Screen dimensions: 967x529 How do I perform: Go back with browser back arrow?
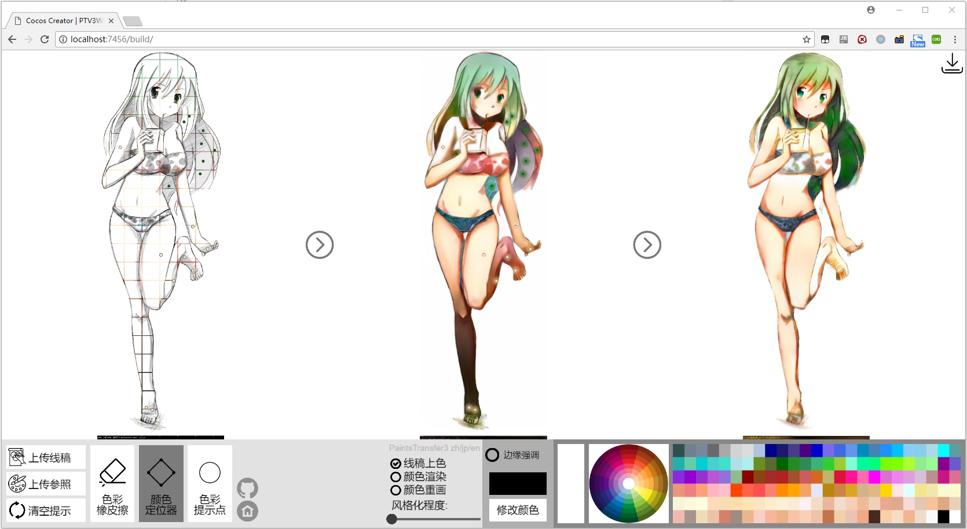tap(12, 39)
